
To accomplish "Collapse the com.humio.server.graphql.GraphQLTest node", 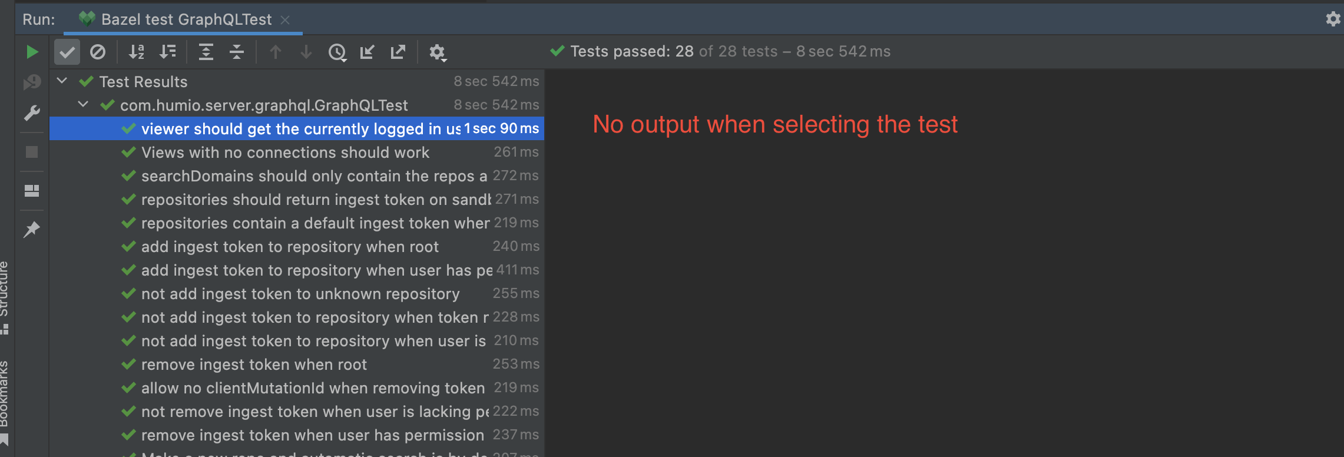I will pos(83,105).
